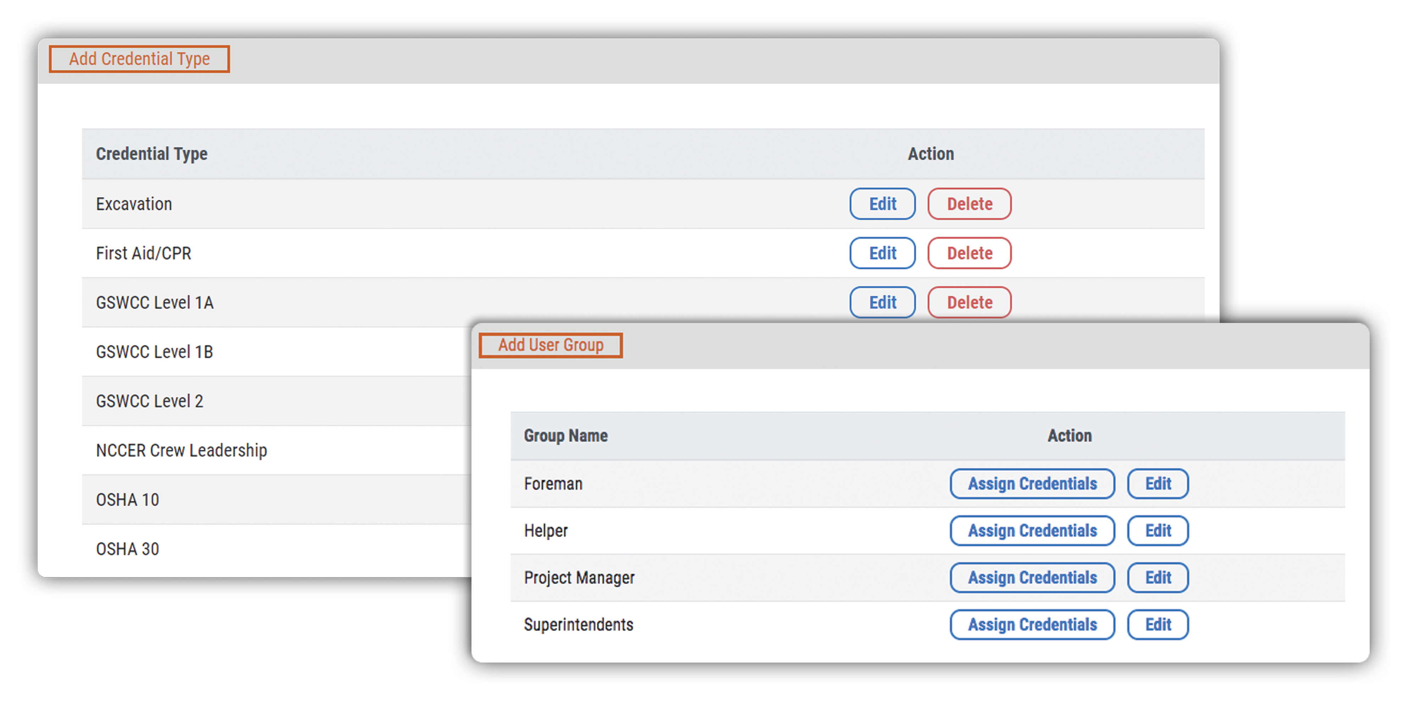Edit the Project Manager user group
Screen dimensions: 1419x709
(1158, 578)
